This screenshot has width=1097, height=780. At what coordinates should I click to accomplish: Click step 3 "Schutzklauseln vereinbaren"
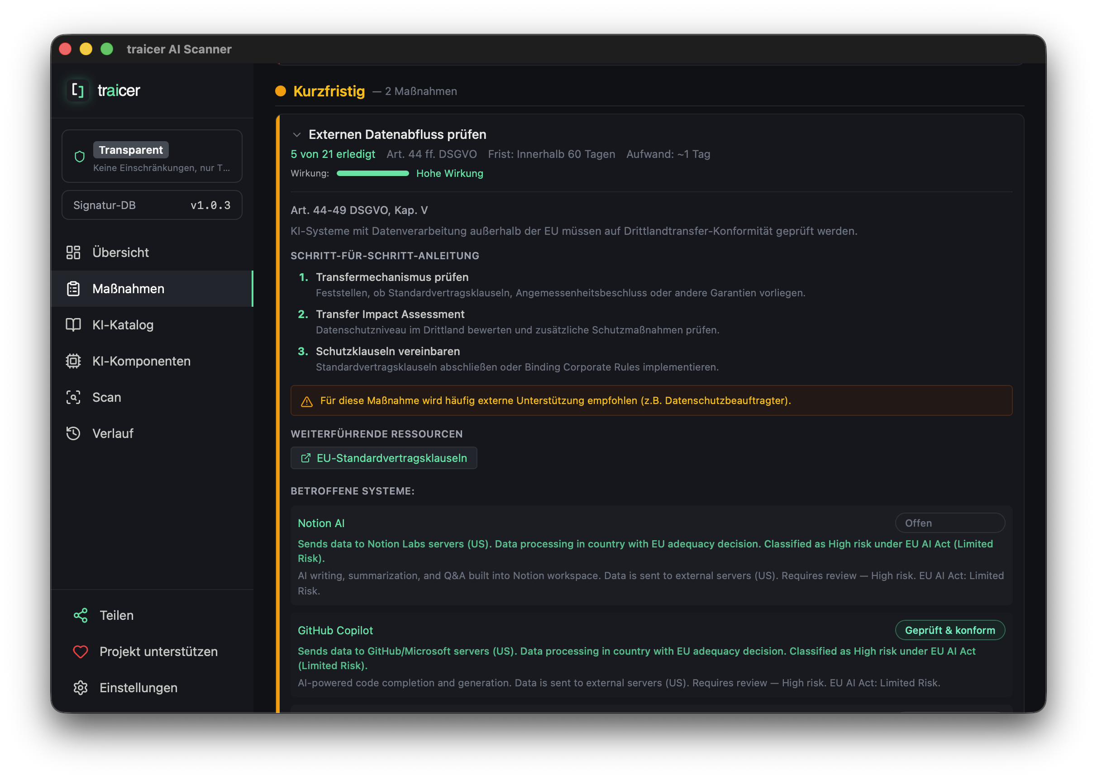pyautogui.click(x=387, y=351)
